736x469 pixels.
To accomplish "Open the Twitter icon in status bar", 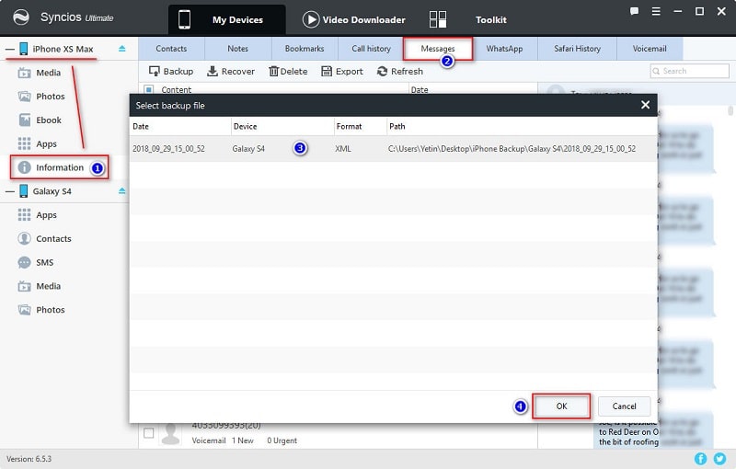I will coord(719,459).
